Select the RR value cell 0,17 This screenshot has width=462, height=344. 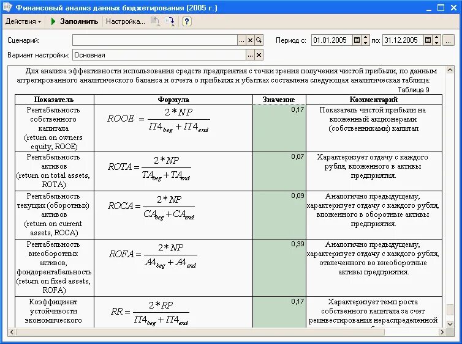click(279, 312)
